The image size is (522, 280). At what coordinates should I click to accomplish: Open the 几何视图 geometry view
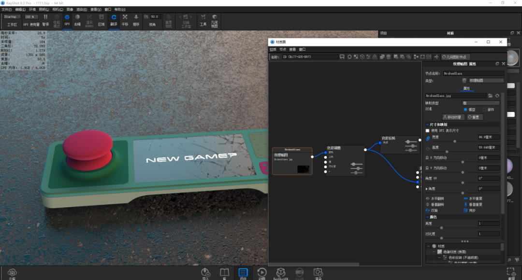pos(215,21)
